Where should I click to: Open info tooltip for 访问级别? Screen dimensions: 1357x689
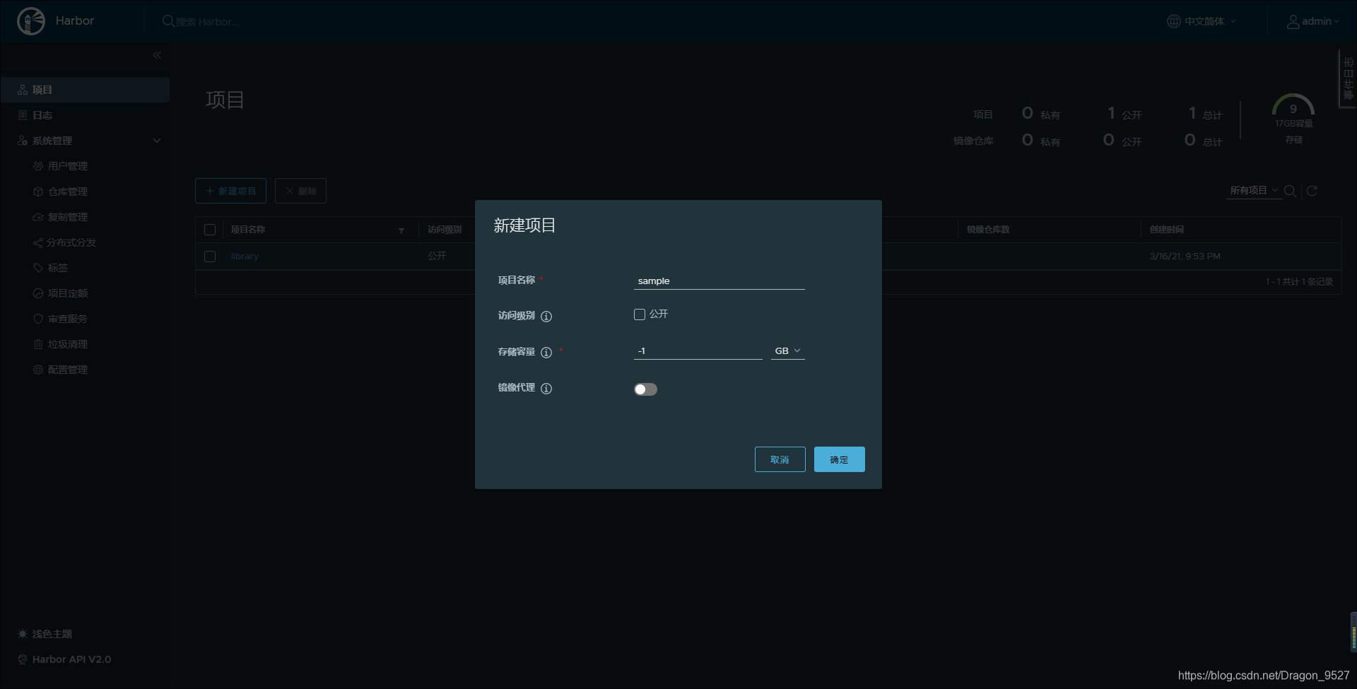point(546,317)
